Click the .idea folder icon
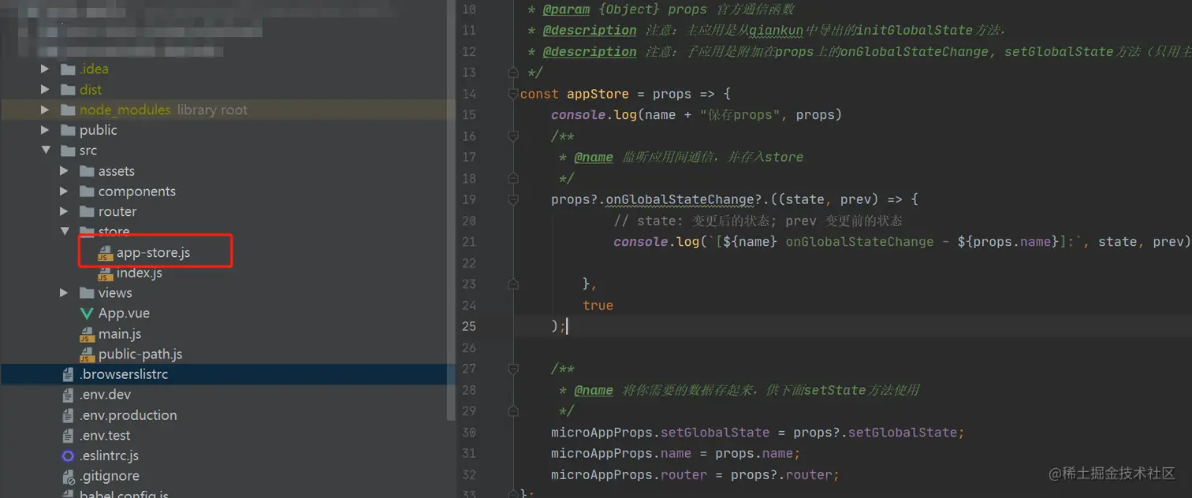Image resolution: width=1192 pixels, height=498 pixels. tap(68, 69)
